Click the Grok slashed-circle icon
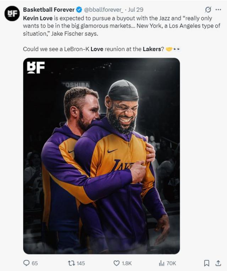 tap(208, 10)
